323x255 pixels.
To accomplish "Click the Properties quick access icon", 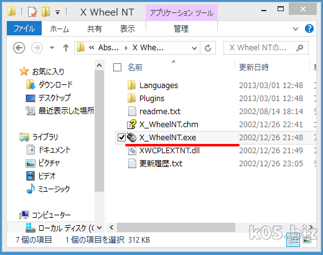I will [x=32, y=12].
